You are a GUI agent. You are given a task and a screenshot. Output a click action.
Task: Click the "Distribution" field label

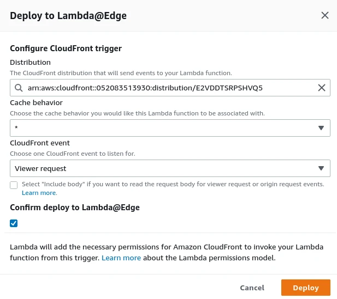(30, 62)
